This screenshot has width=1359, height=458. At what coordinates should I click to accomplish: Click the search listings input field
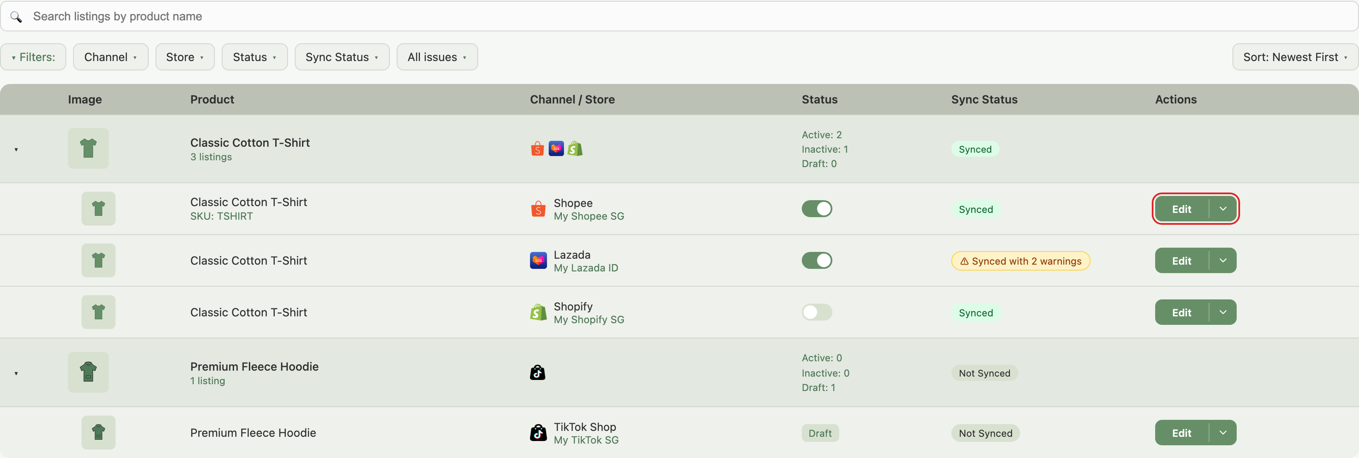(679, 17)
